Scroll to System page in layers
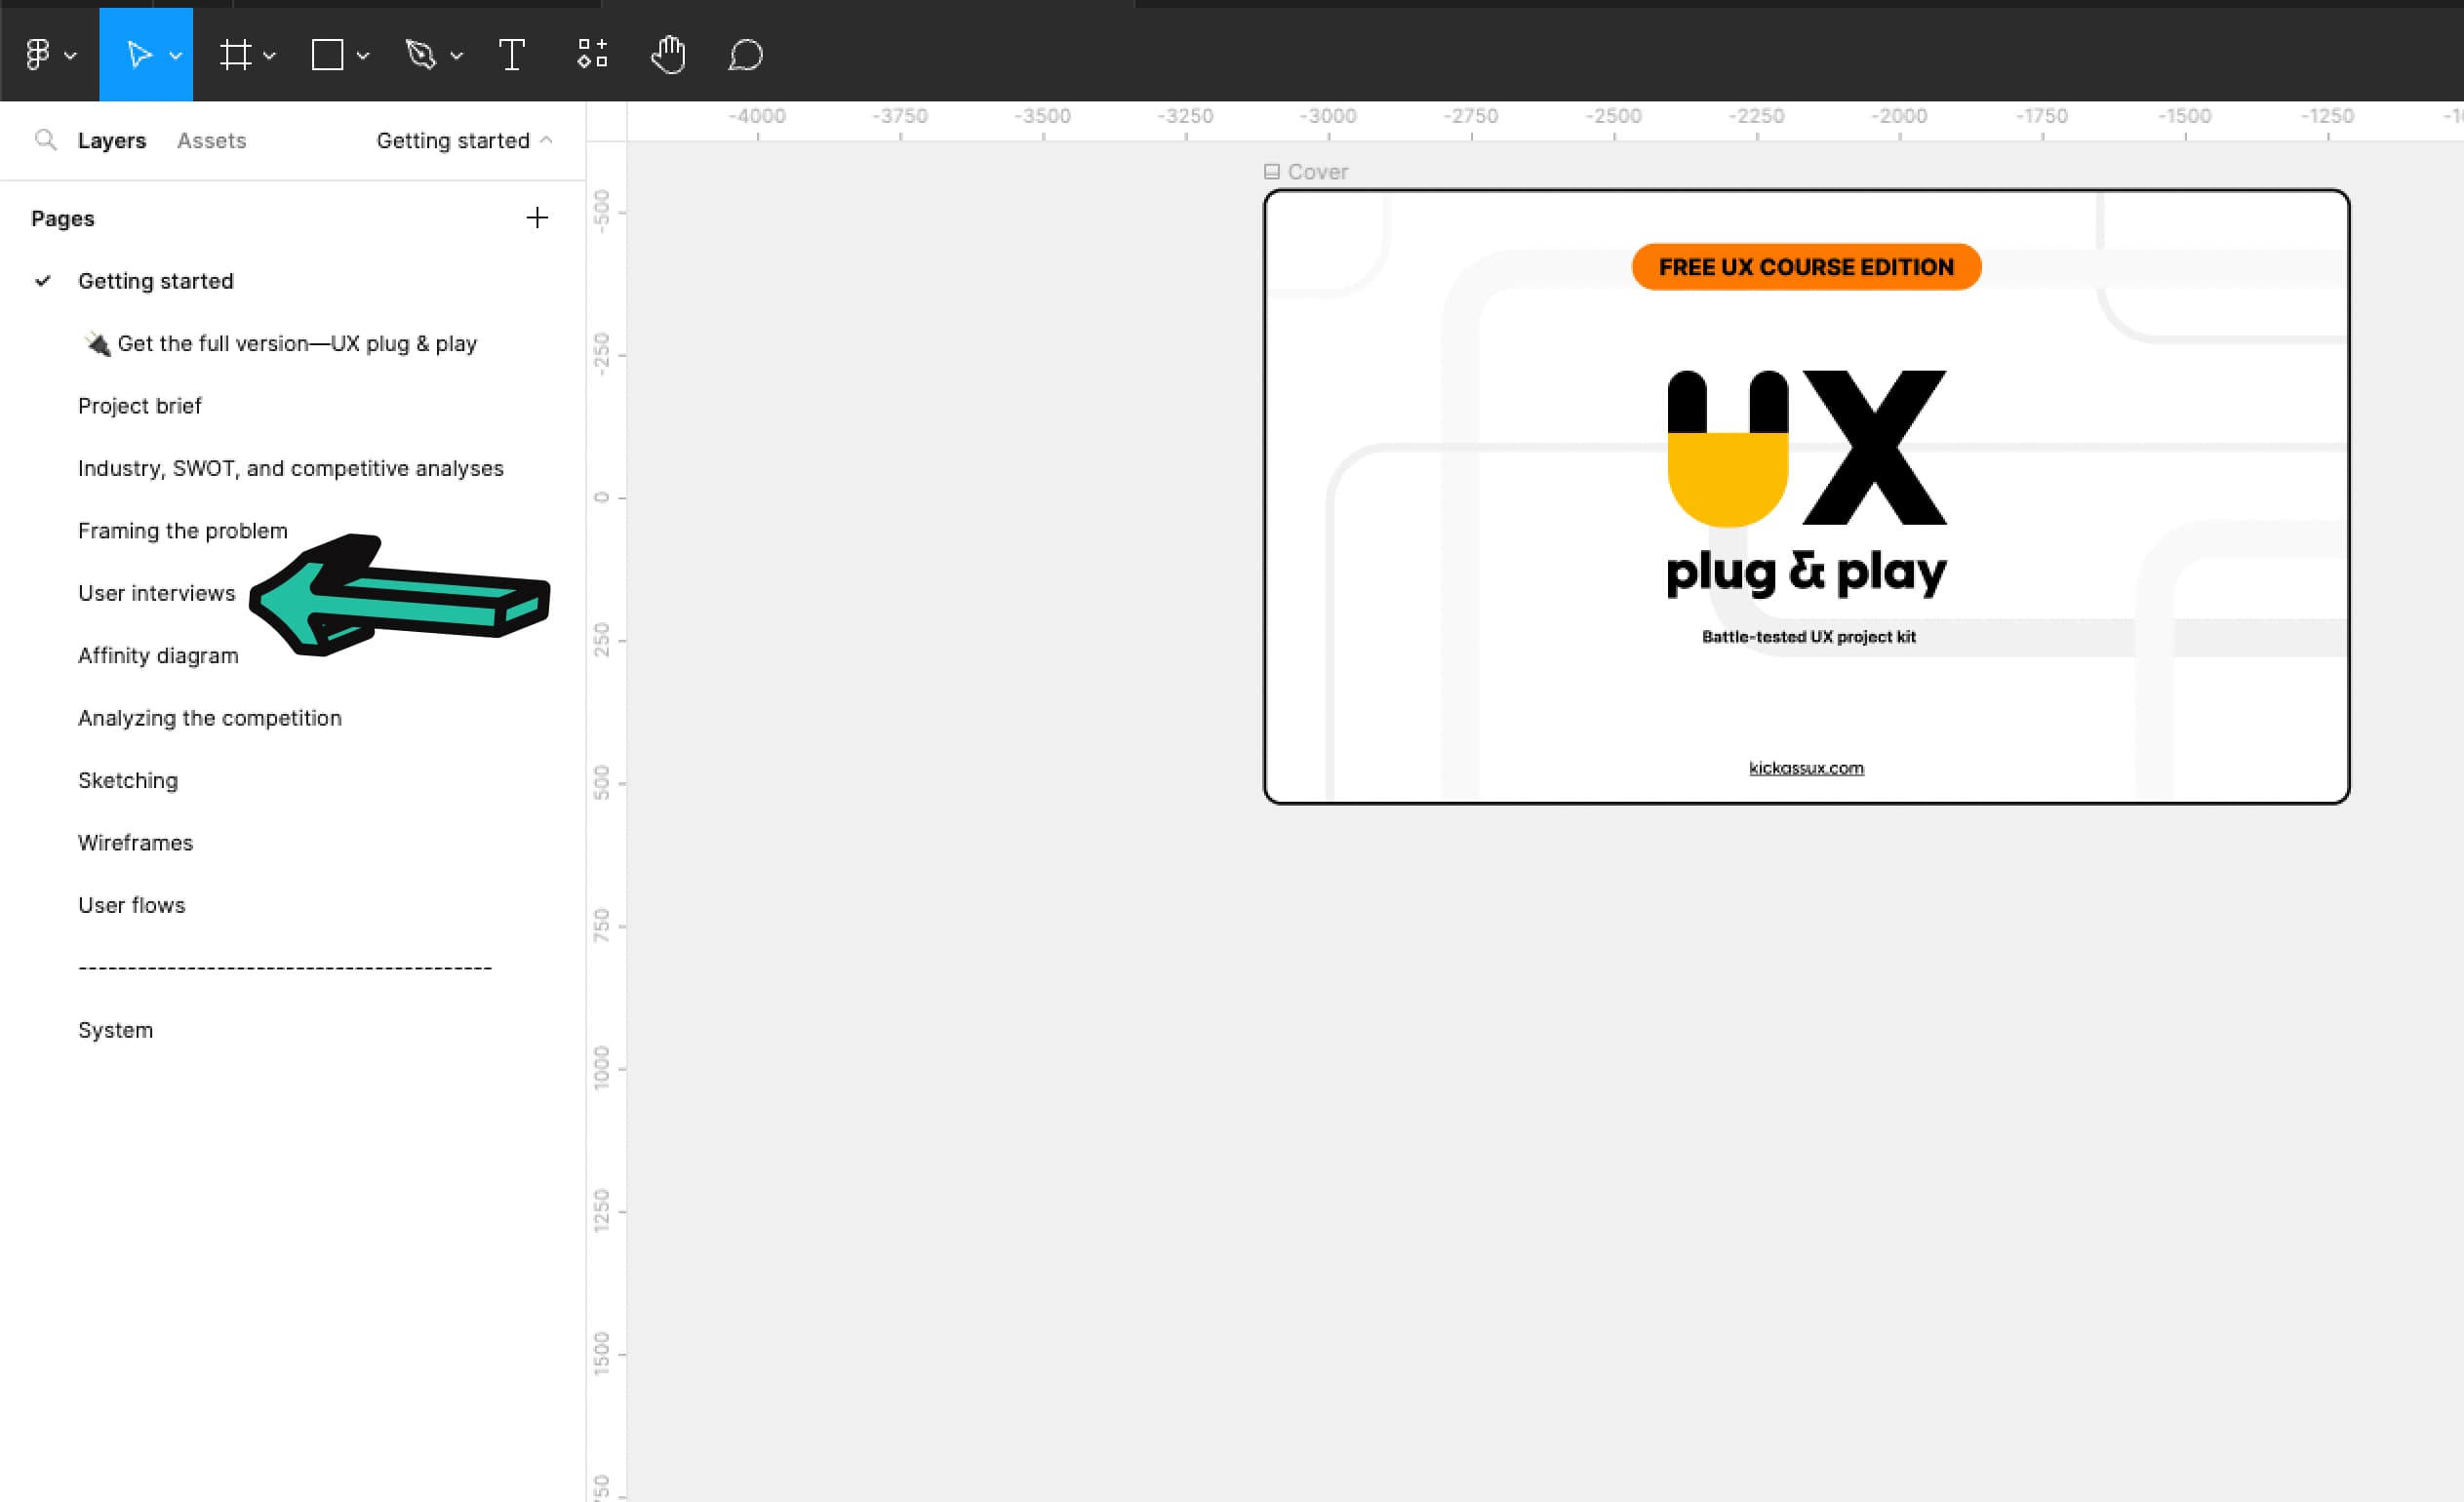 [114, 1029]
